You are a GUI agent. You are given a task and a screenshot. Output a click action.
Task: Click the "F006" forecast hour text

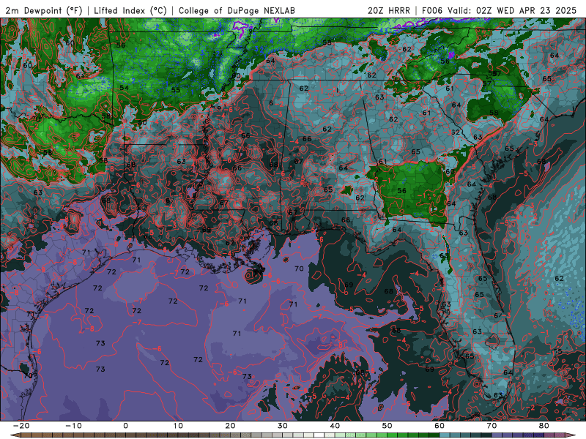432,11
